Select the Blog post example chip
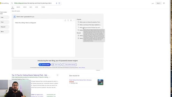Viewport: 172px width, 97px height. pos(4,27)
